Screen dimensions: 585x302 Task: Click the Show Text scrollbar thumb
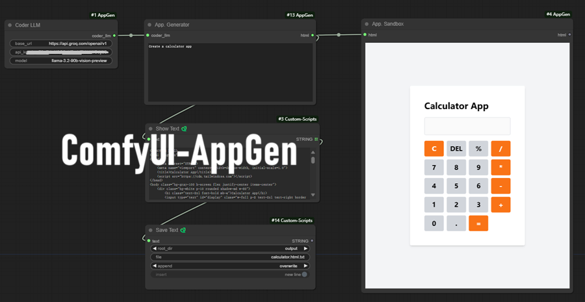tap(313, 160)
